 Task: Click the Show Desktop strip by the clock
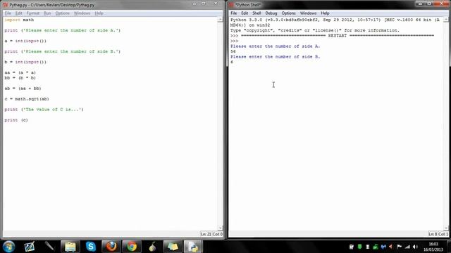point(450,247)
